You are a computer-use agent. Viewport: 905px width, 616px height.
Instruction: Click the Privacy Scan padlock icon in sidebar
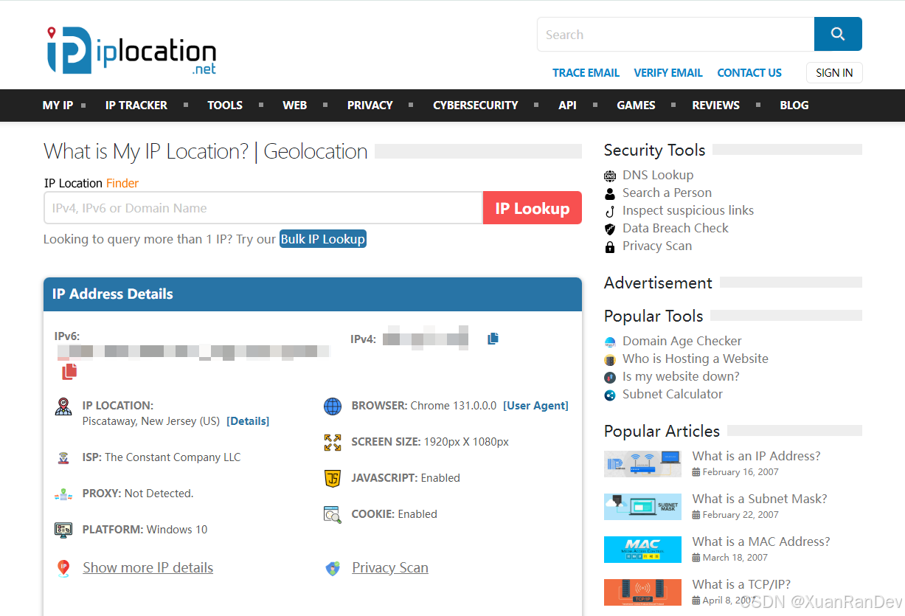tap(610, 246)
